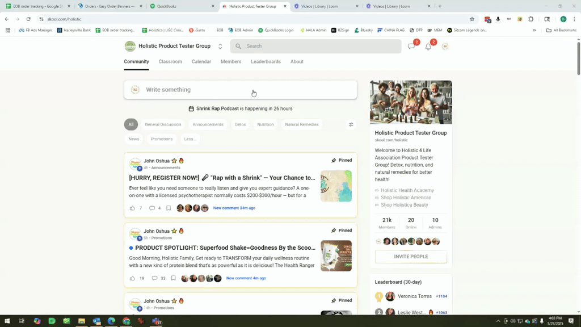Viewport: 581px width, 327px height.
Task: Bookmark the Rap with a Shrink post
Action: click(169, 208)
